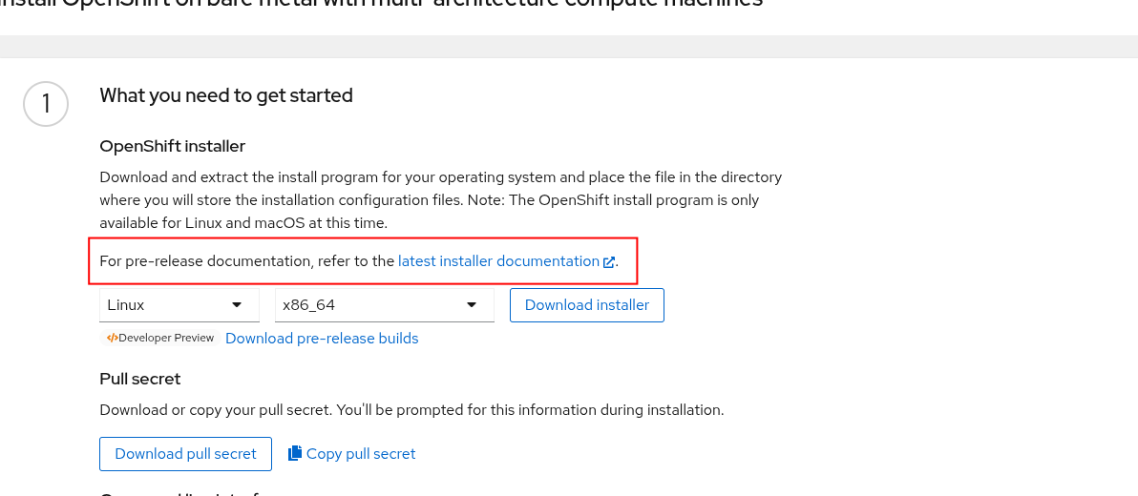The width and height of the screenshot is (1138, 496).
Task: Click the OpenShift installer subheading
Action: click(x=173, y=146)
